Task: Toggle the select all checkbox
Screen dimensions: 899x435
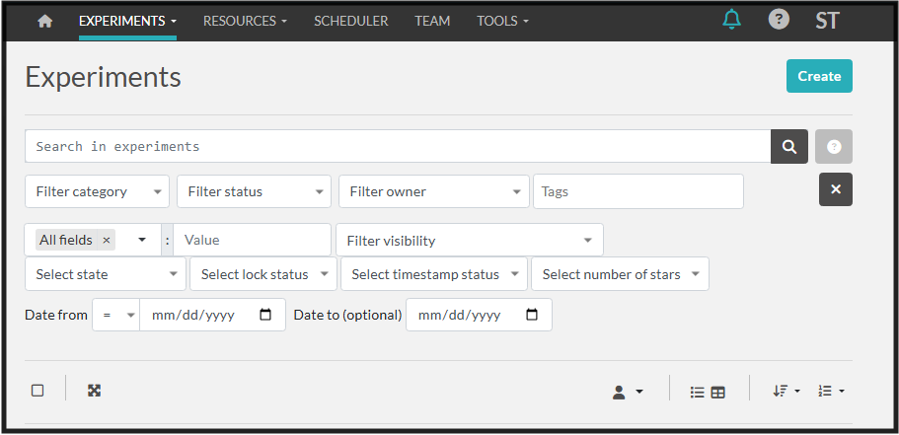Action: [x=37, y=391]
